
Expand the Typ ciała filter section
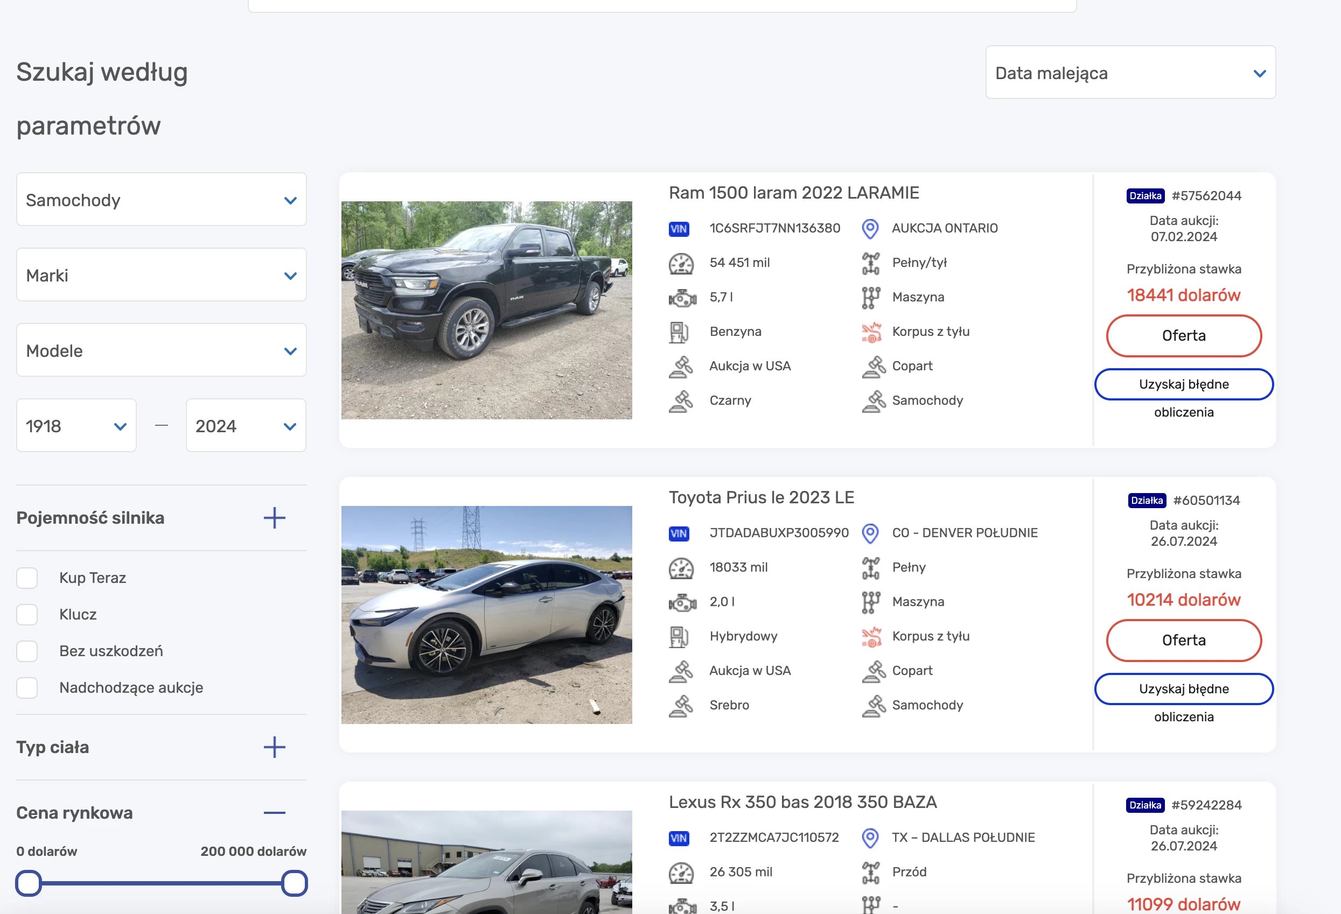click(274, 747)
